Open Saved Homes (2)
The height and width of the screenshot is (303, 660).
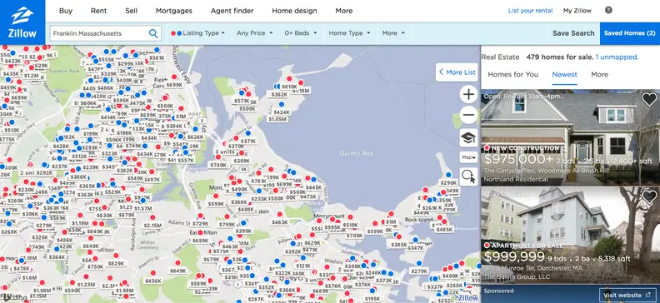[x=630, y=33]
